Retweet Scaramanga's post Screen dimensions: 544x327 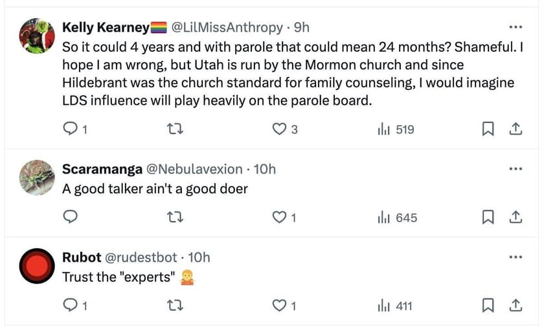point(175,218)
